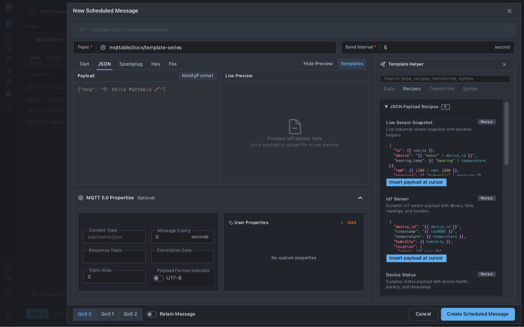Click the Message Expiry field
The image size is (524, 327).
point(182,237)
